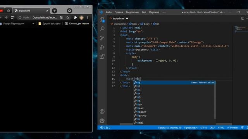Screen dimensions: 248x139
Task: Choose the Hdr suggestion
Action: [x=173, y=105]
